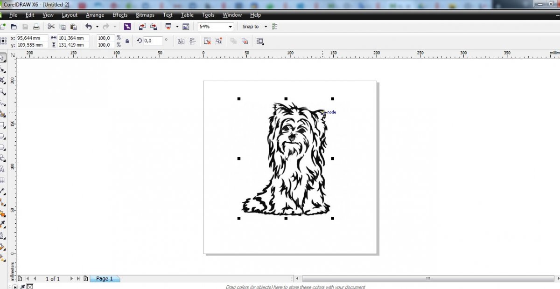Select the Zoom tool in toolbox
This screenshot has width=560, height=289.
(x=2, y=92)
